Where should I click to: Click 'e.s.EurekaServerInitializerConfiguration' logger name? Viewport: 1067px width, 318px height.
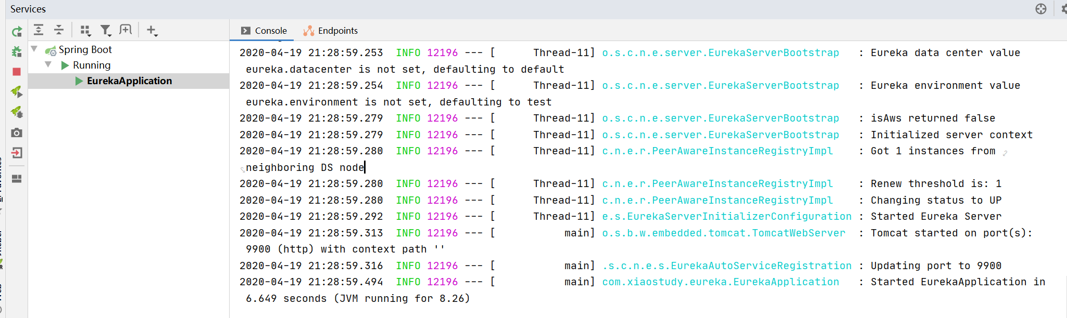[x=727, y=216]
